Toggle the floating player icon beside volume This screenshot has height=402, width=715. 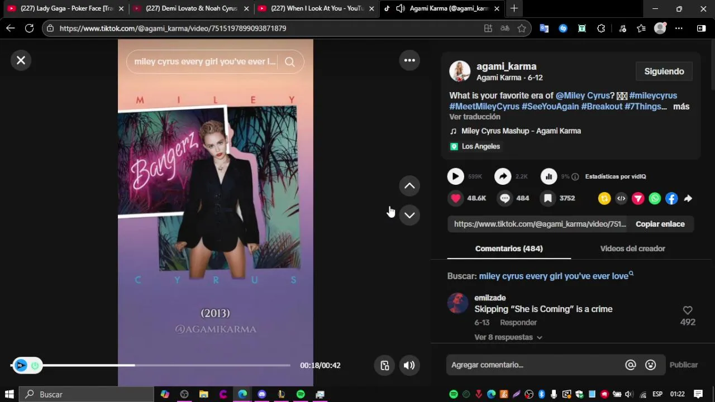tap(385, 365)
